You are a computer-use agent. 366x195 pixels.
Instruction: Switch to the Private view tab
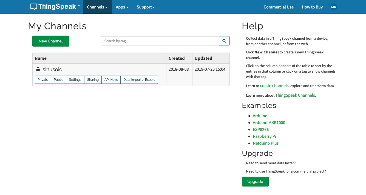tap(43, 80)
